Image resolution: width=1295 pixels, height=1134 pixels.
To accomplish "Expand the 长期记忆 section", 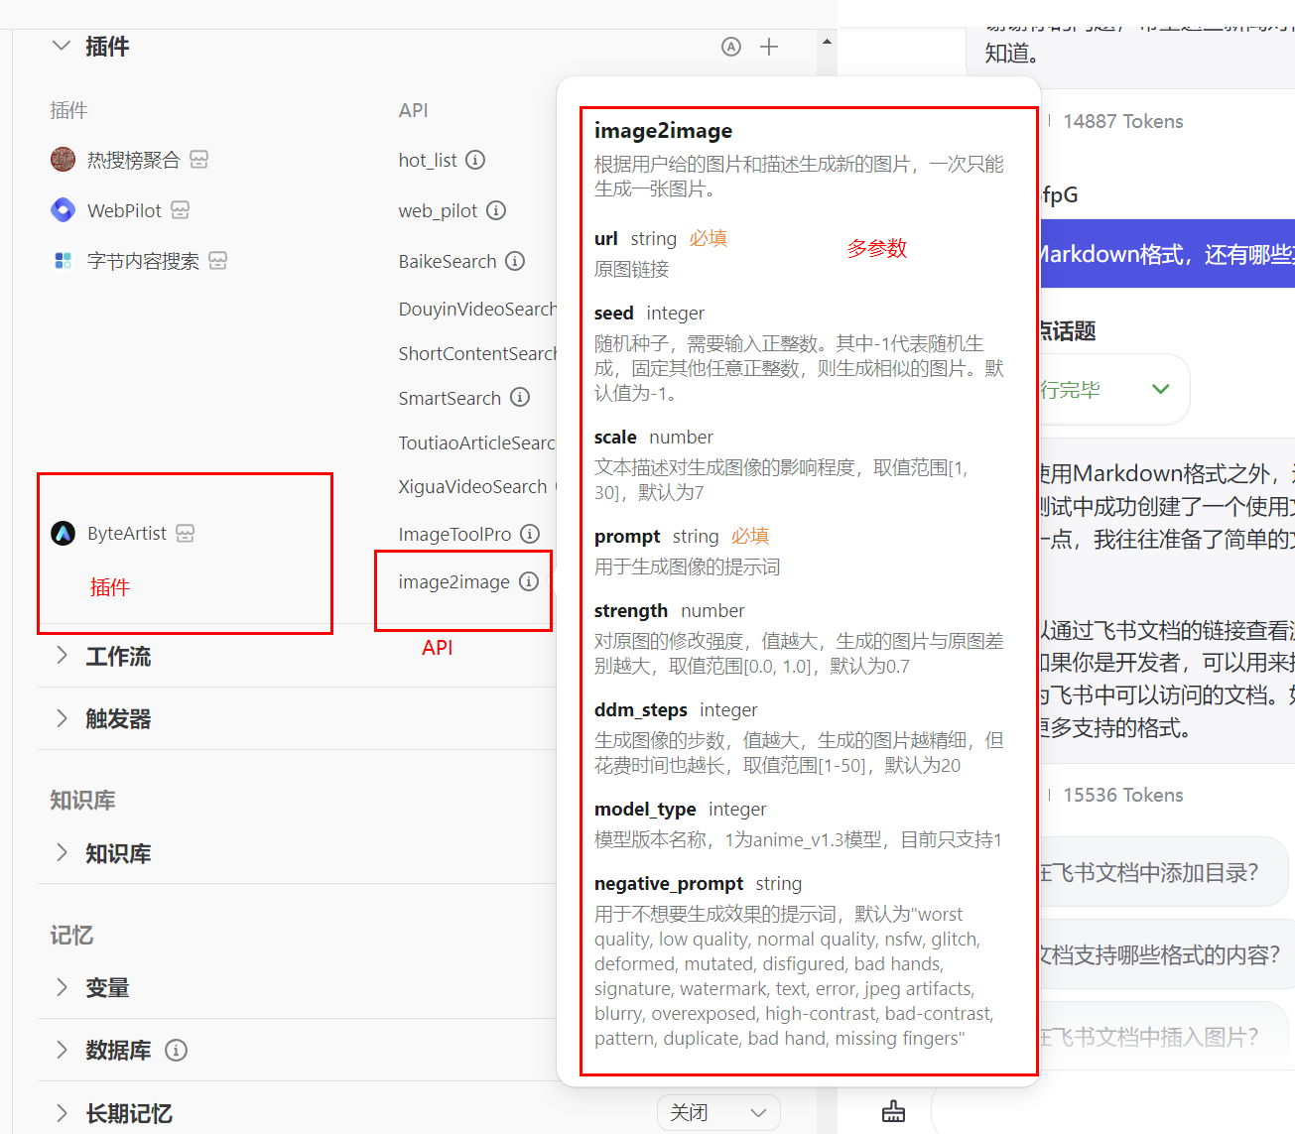I will tap(62, 1113).
